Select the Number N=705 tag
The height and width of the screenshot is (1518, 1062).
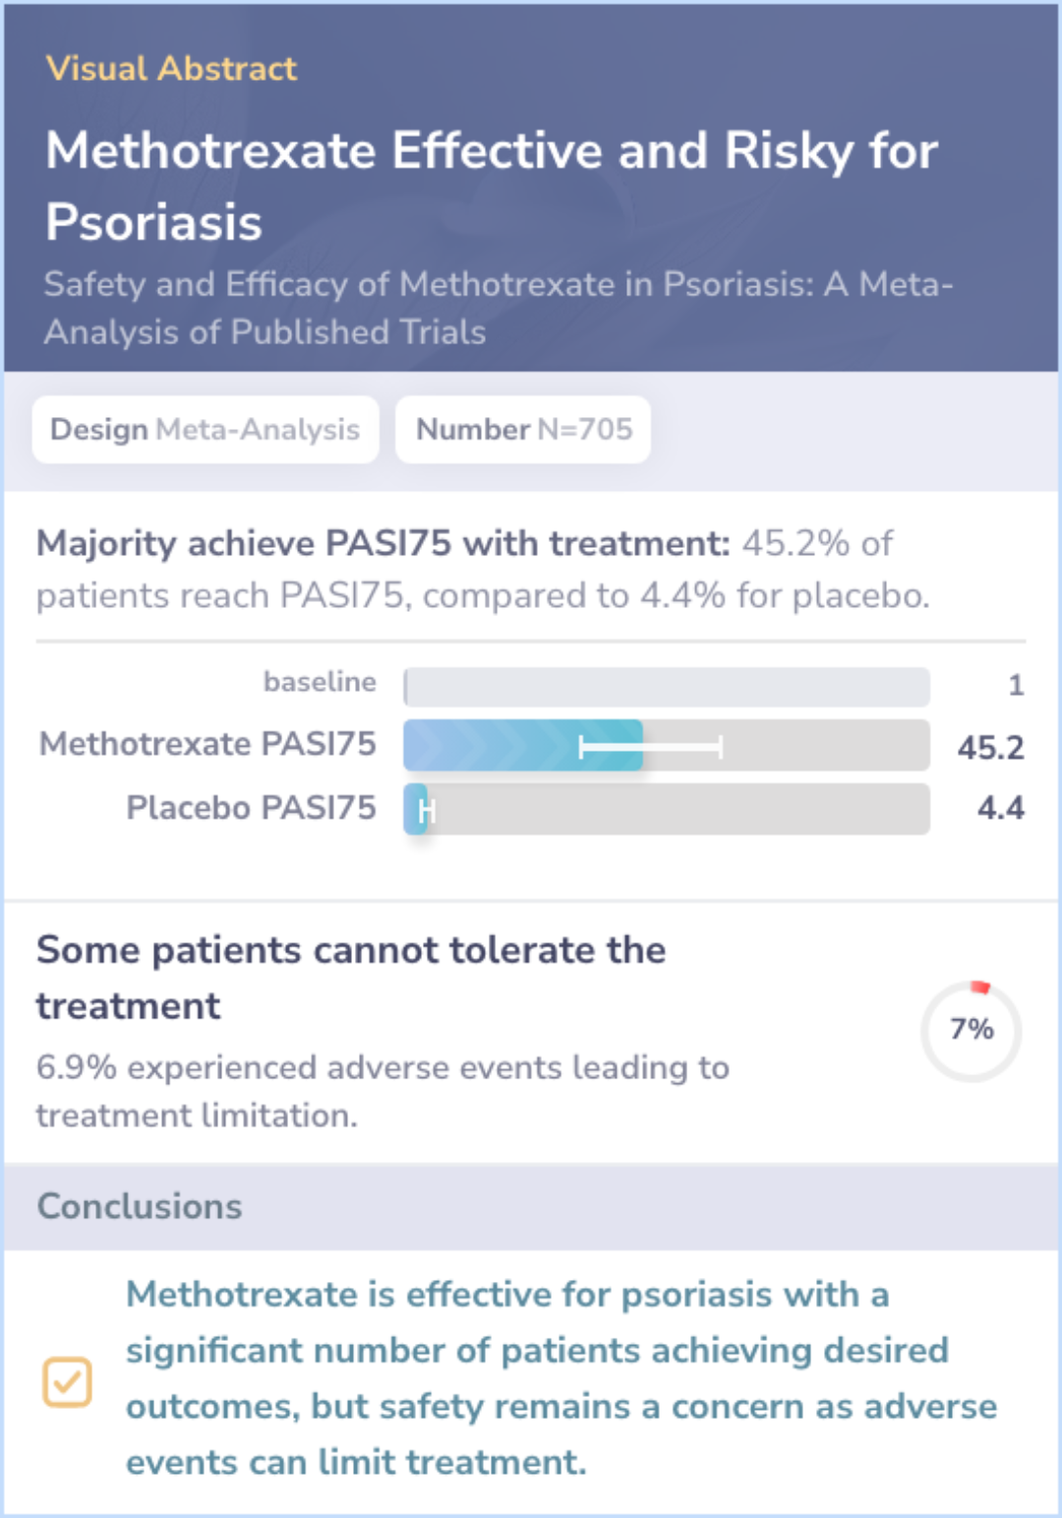point(523,429)
